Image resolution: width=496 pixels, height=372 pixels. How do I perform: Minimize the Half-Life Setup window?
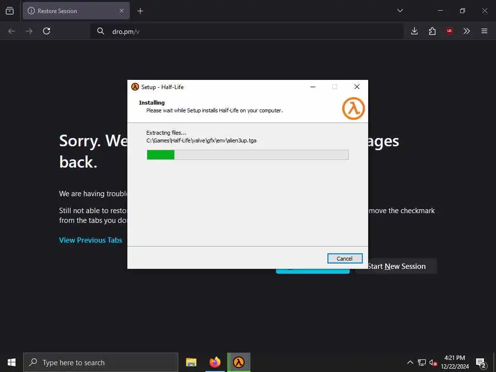(x=313, y=87)
